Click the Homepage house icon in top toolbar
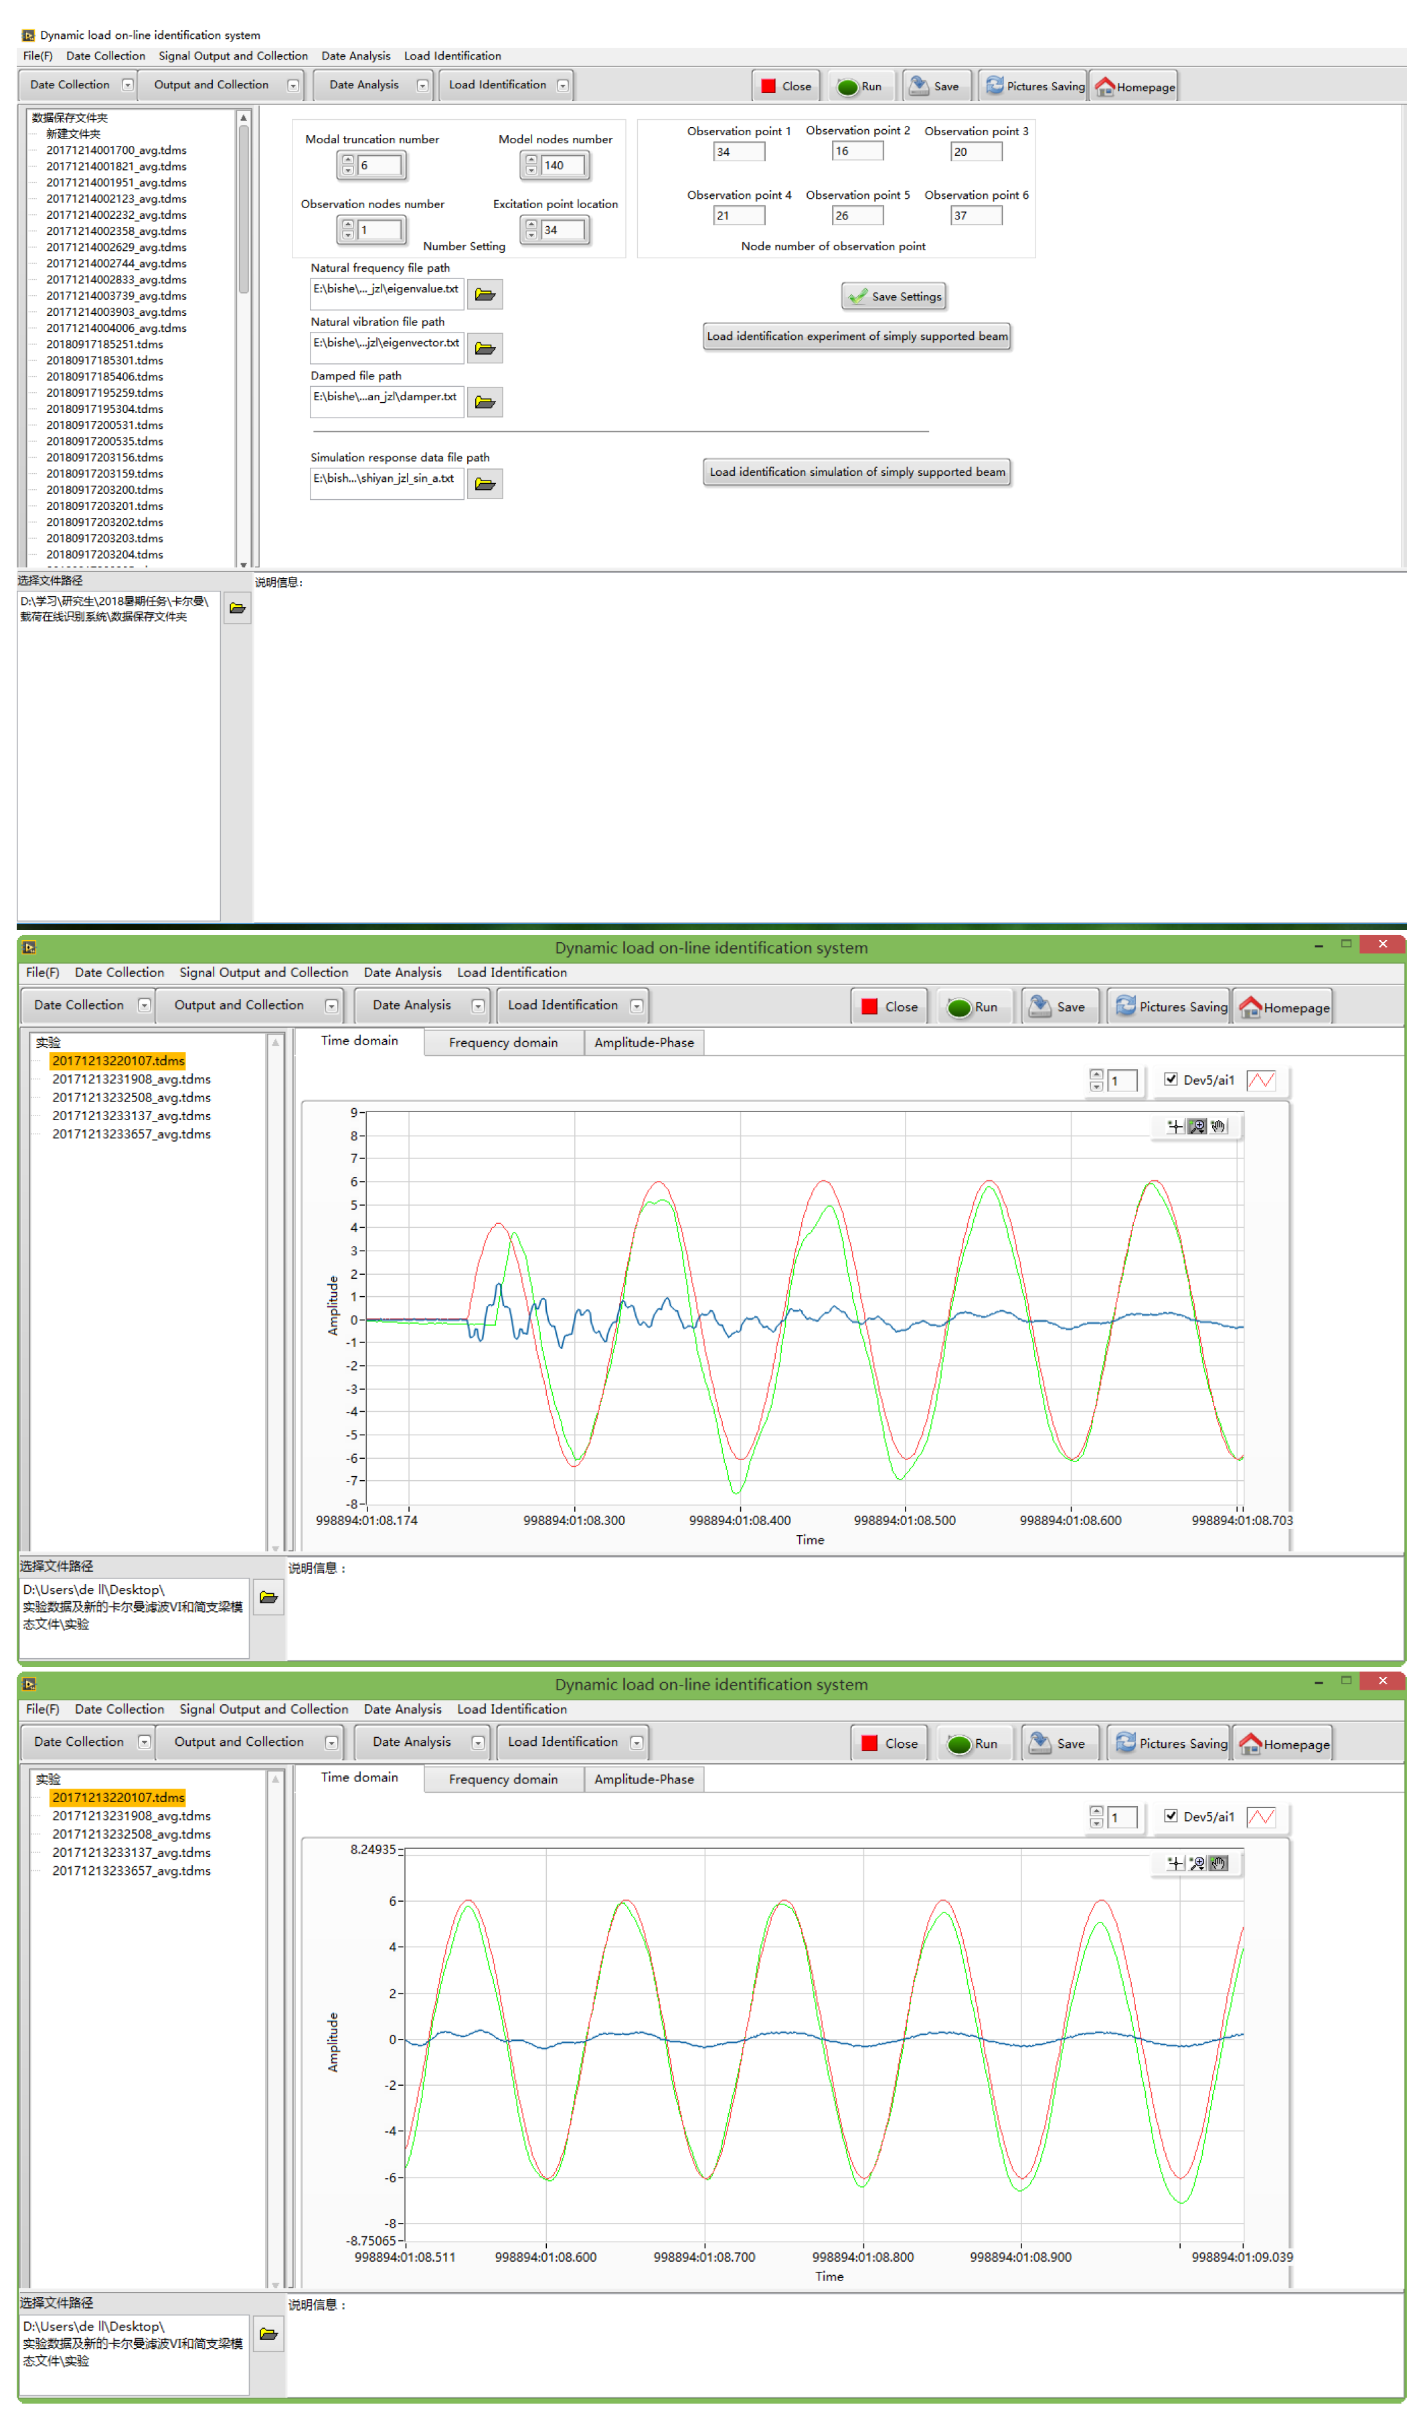Image resolution: width=1427 pixels, height=2415 pixels. click(x=1105, y=86)
